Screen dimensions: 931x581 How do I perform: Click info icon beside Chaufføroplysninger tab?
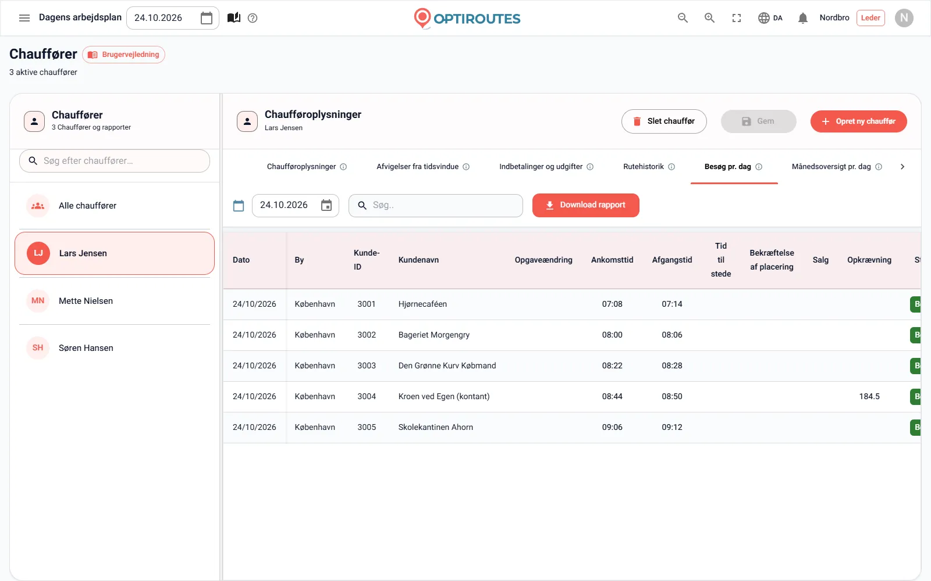[343, 167]
